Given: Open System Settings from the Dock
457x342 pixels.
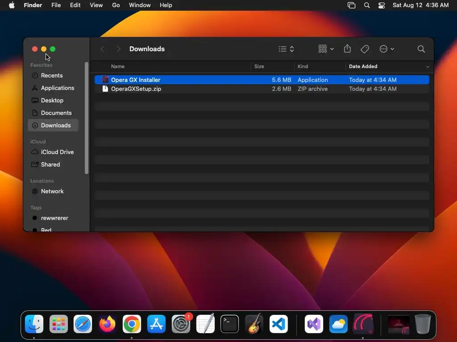Looking at the screenshot, I should point(181,324).
